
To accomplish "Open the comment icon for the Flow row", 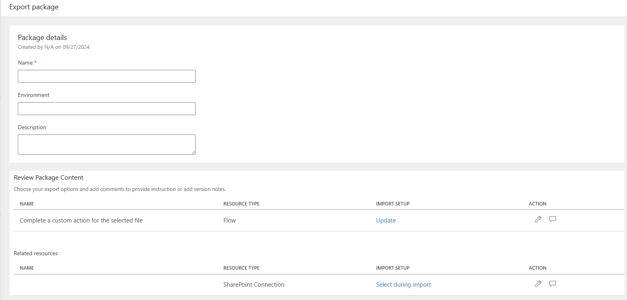I will point(553,220).
